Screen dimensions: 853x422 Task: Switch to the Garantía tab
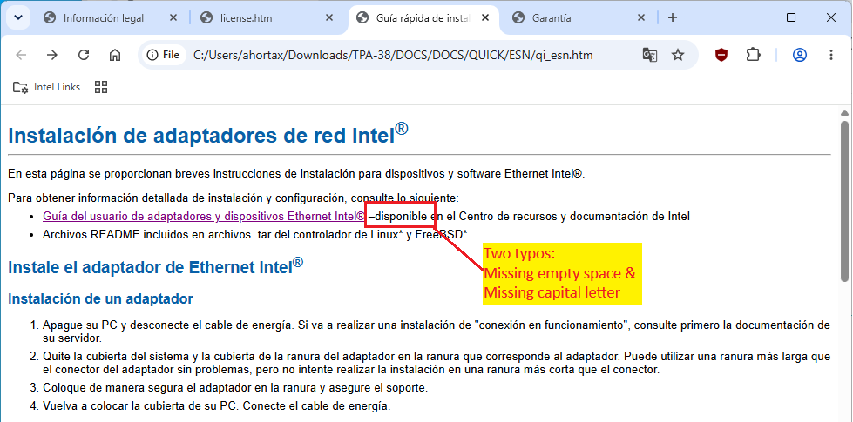(579, 18)
